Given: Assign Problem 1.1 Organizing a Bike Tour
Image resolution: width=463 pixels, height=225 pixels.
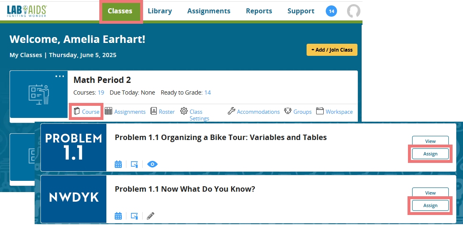Looking at the screenshot, I should coord(430,154).
